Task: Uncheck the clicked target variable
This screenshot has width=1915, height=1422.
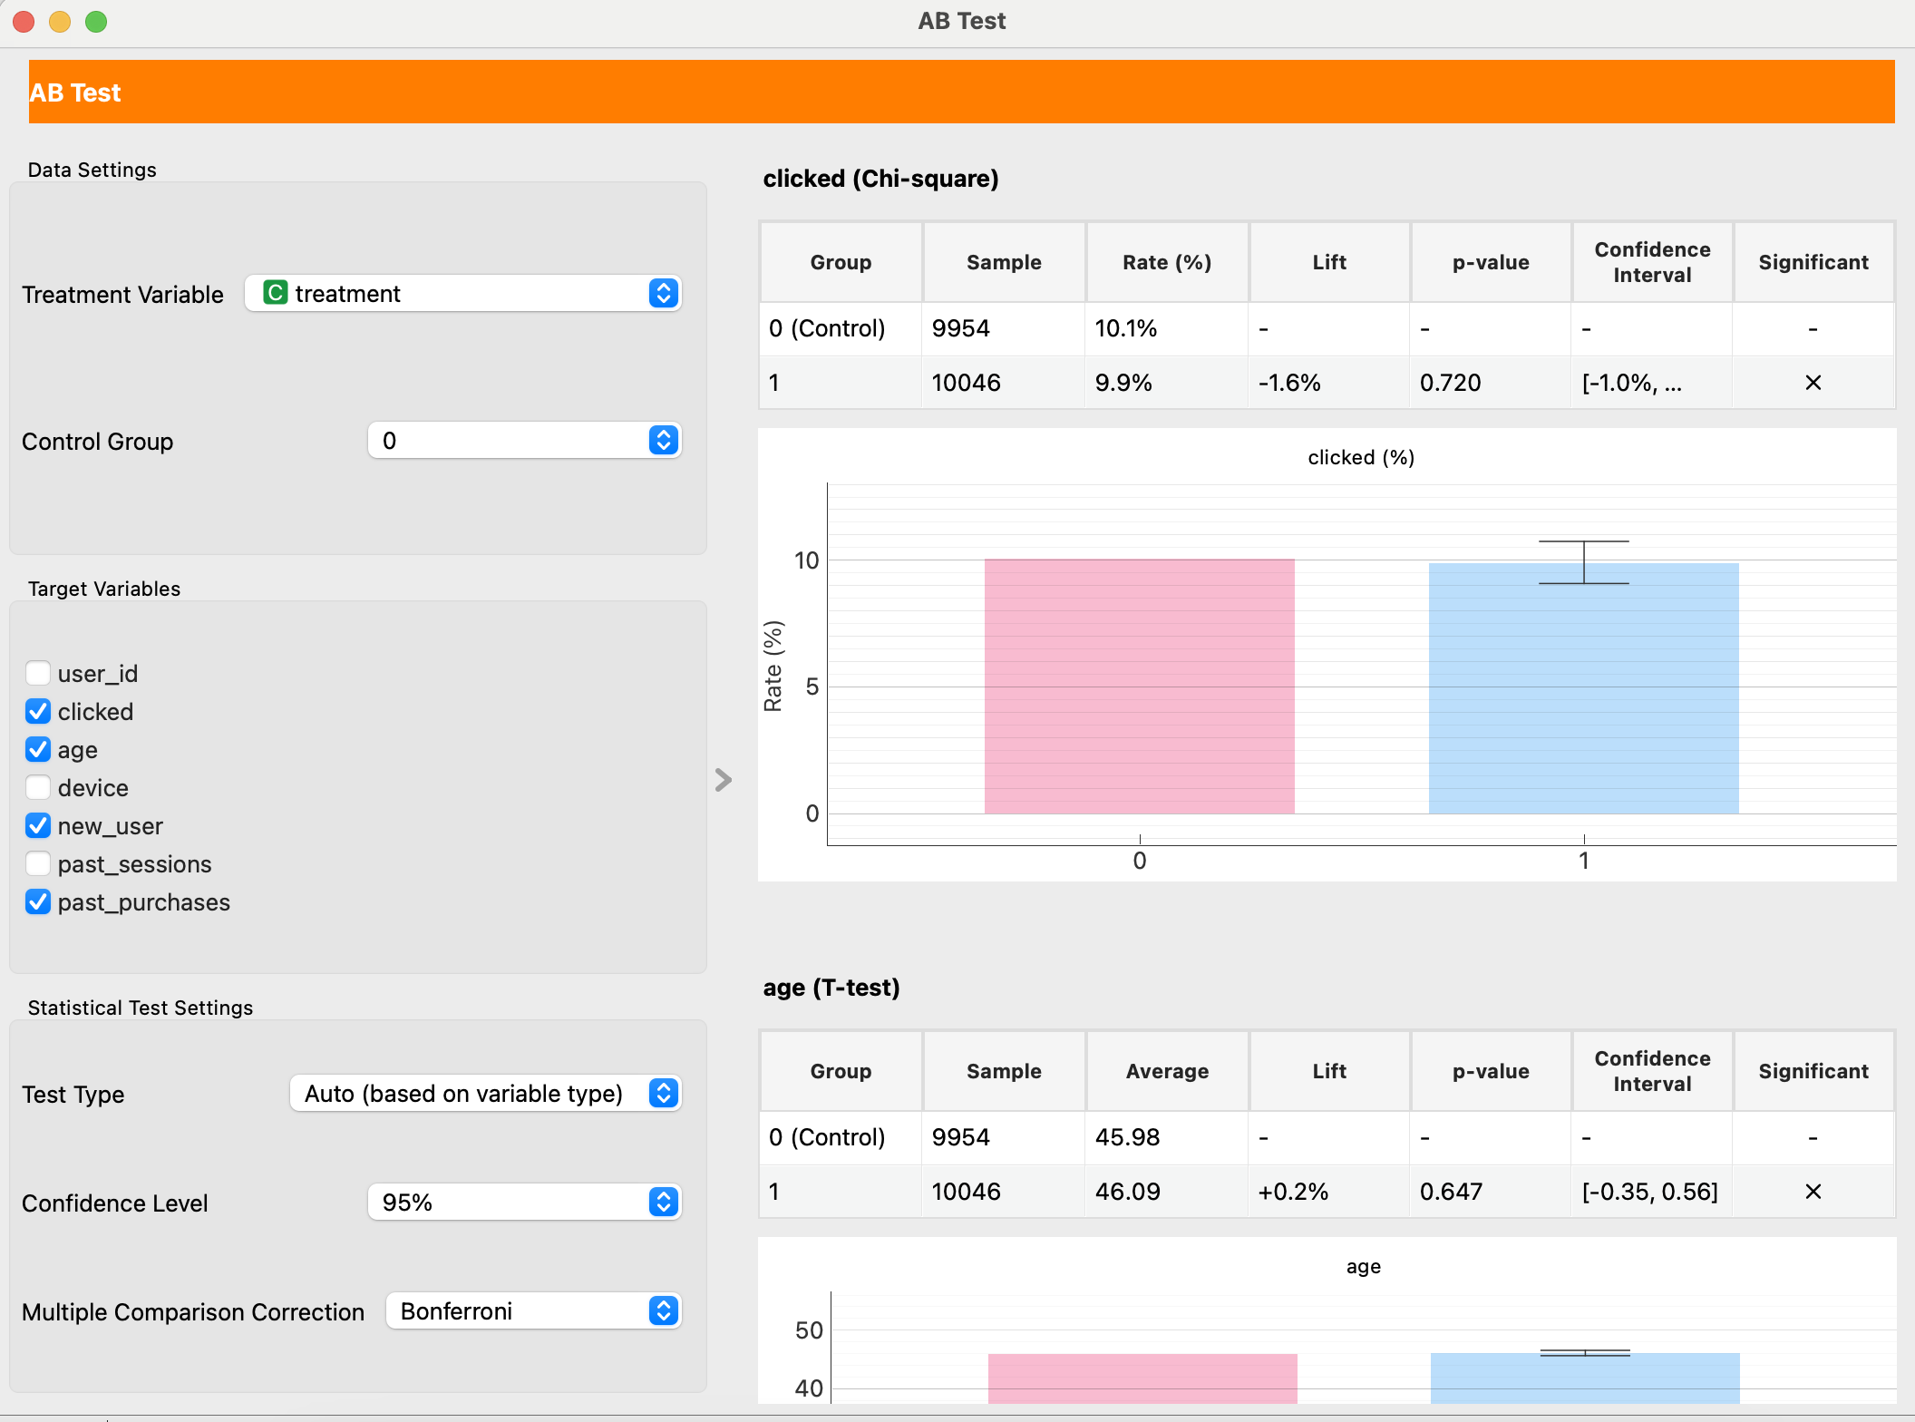Action: click(38, 711)
